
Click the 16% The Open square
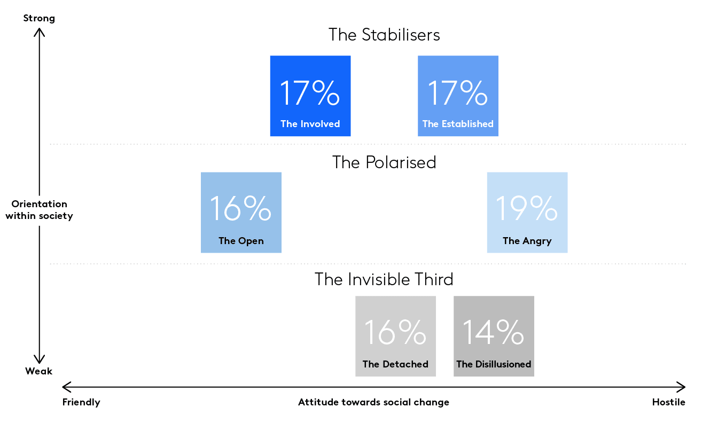(x=241, y=212)
